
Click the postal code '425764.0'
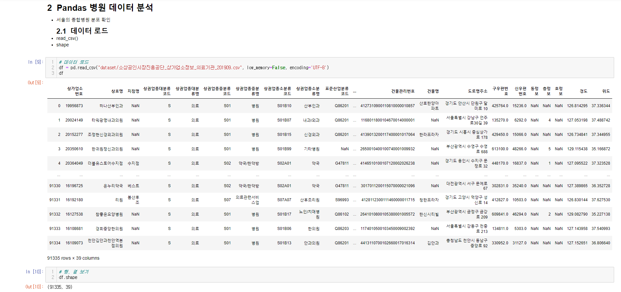pos(500,106)
